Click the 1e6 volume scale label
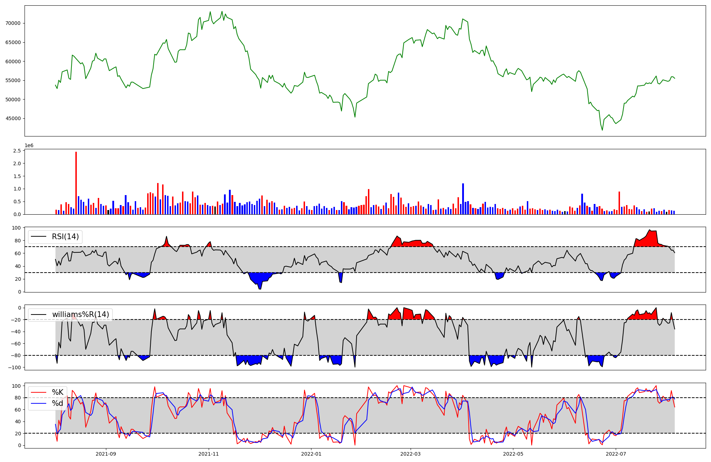711x462 pixels. pyautogui.click(x=29, y=146)
